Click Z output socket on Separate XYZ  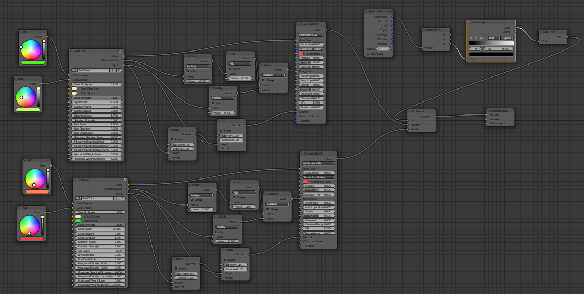(450, 44)
